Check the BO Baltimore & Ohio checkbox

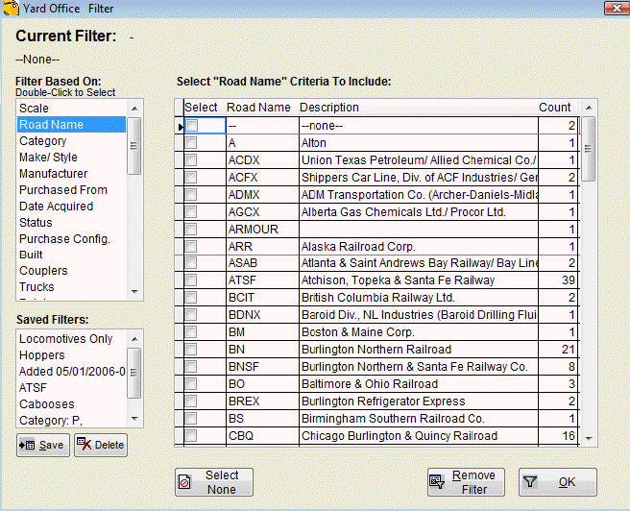point(191,383)
